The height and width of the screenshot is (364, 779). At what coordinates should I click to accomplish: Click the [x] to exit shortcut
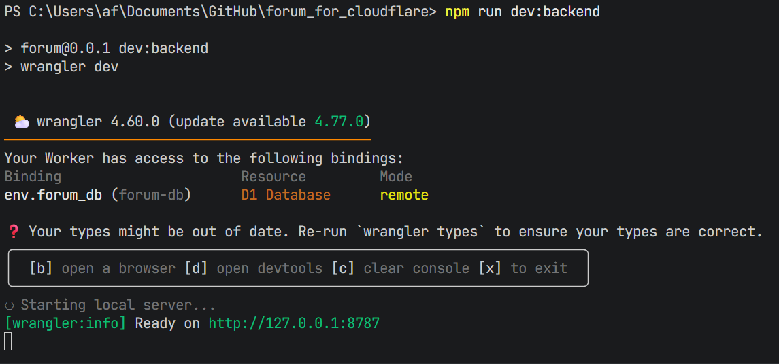[x=523, y=268]
